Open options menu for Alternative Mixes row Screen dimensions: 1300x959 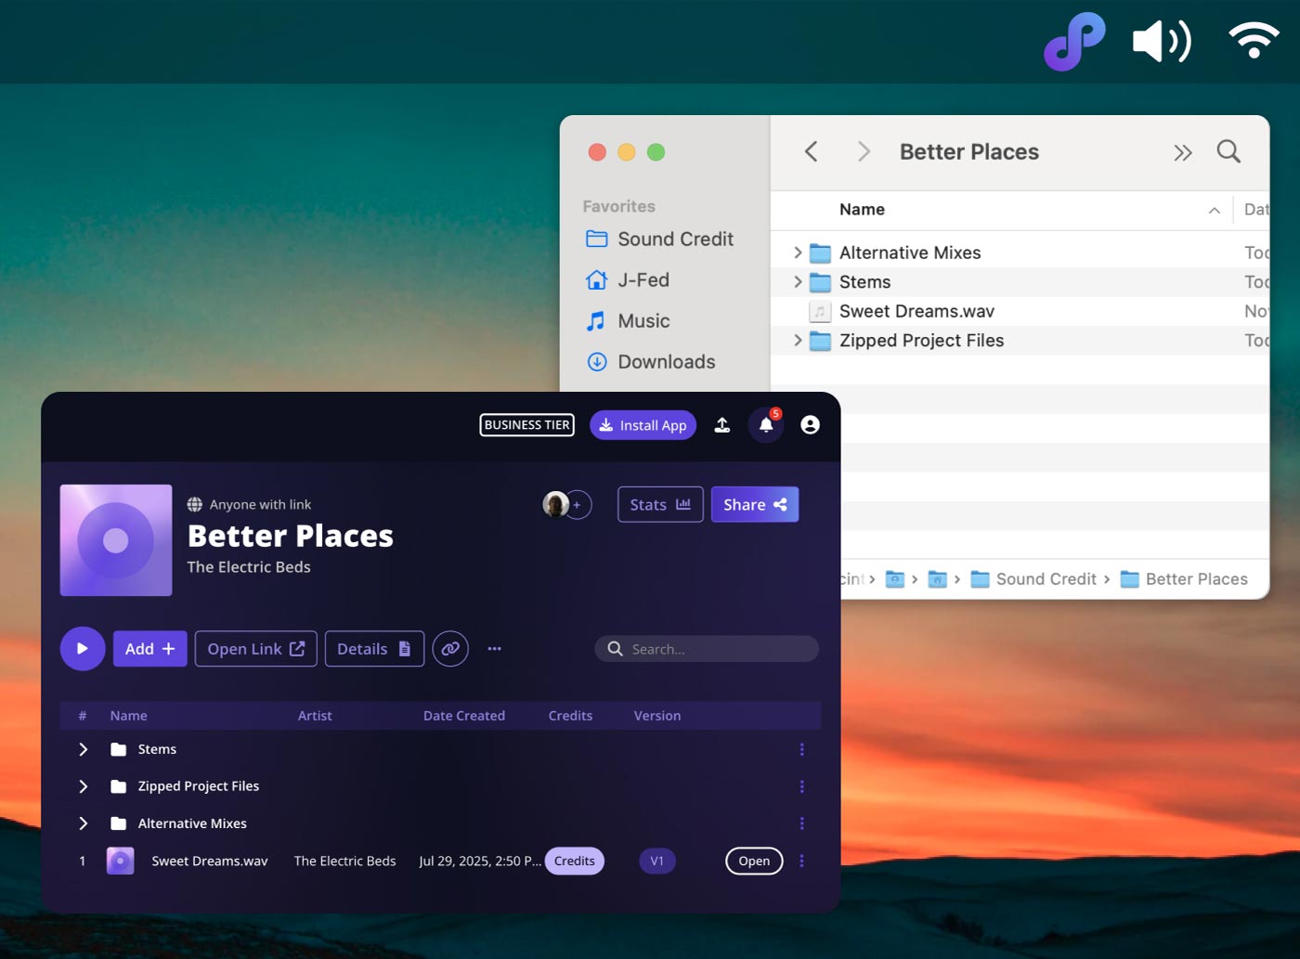[802, 823]
